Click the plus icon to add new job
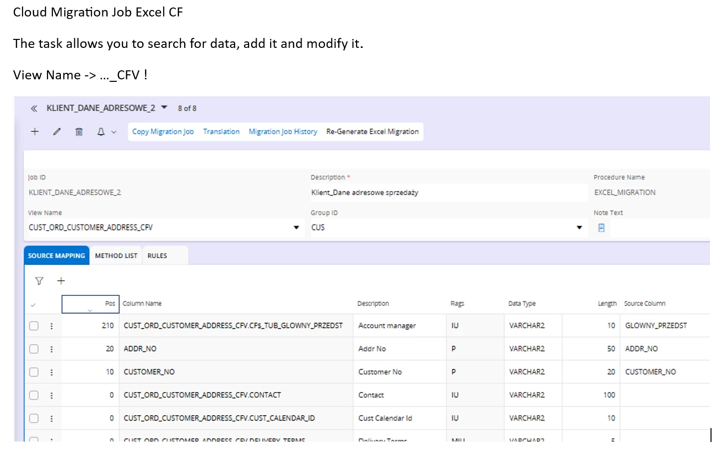 pos(35,132)
